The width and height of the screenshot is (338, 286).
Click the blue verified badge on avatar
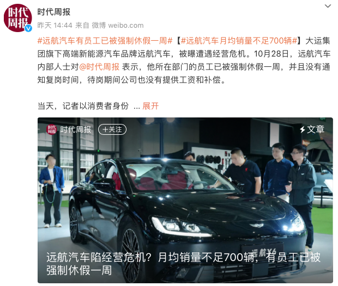tap(28, 28)
